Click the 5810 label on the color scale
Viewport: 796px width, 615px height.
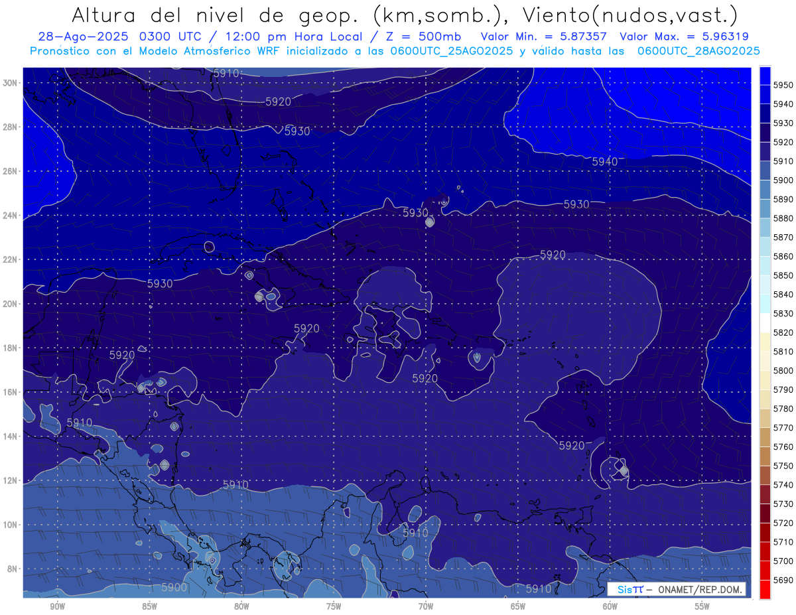click(x=783, y=351)
